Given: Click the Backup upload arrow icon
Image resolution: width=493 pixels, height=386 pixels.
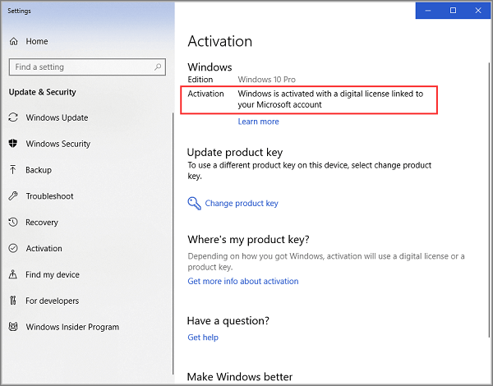Looking at the screenshot, I should [x=13, y=170].
